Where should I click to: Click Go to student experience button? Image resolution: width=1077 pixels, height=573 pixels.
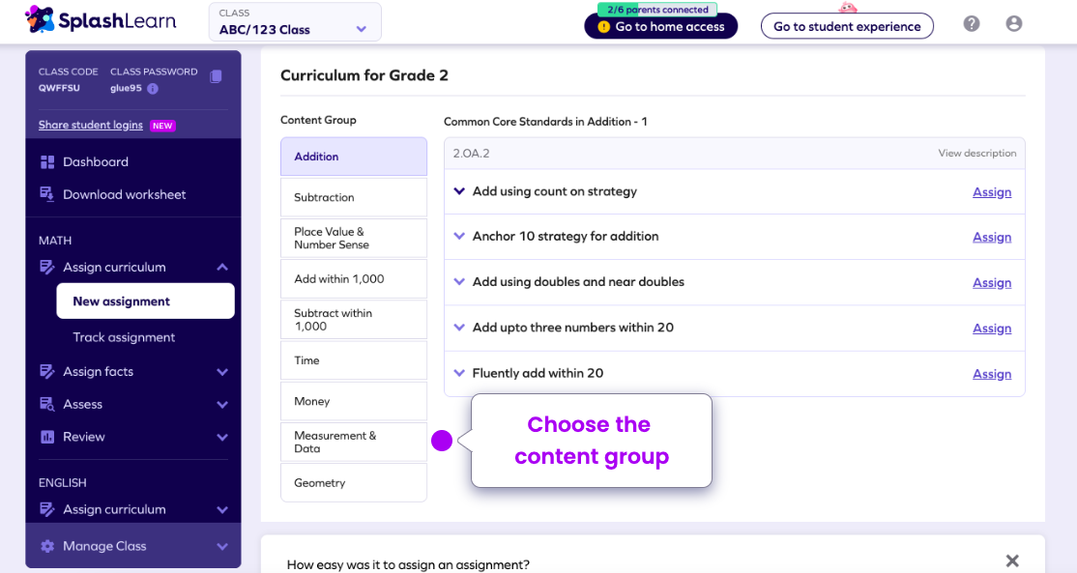[x=847, y=27]
